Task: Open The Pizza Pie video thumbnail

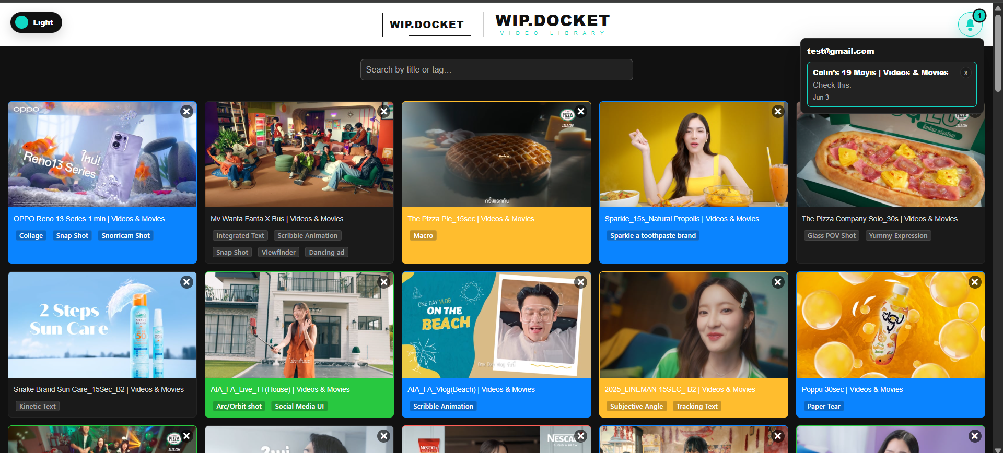Action: pos(496,154)
